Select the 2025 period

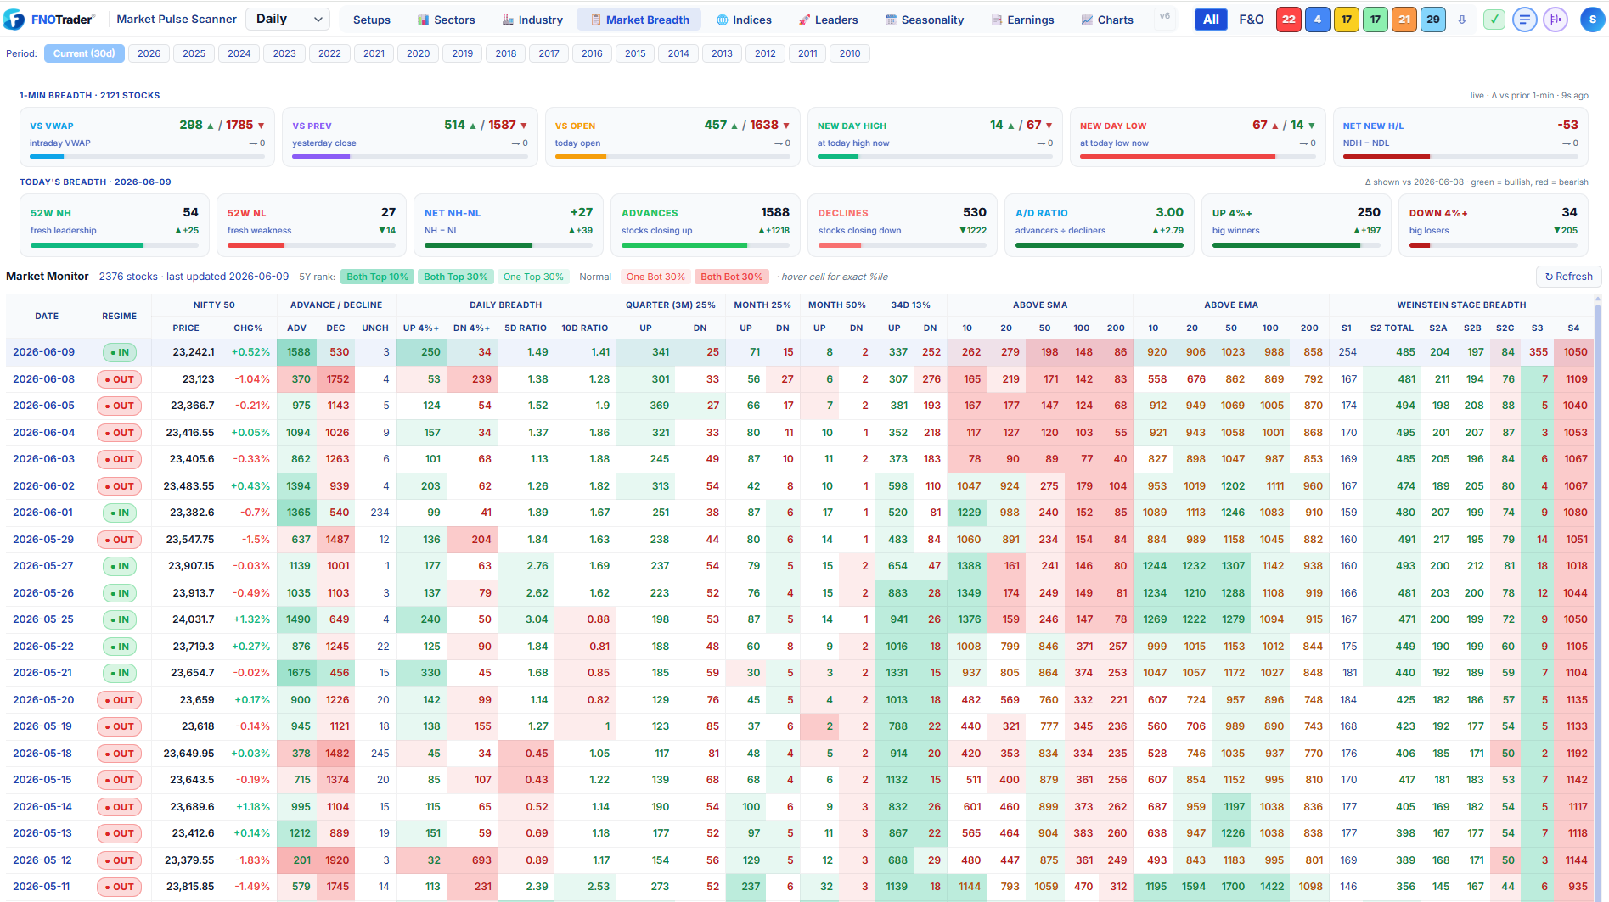click(x=194, y=53)
